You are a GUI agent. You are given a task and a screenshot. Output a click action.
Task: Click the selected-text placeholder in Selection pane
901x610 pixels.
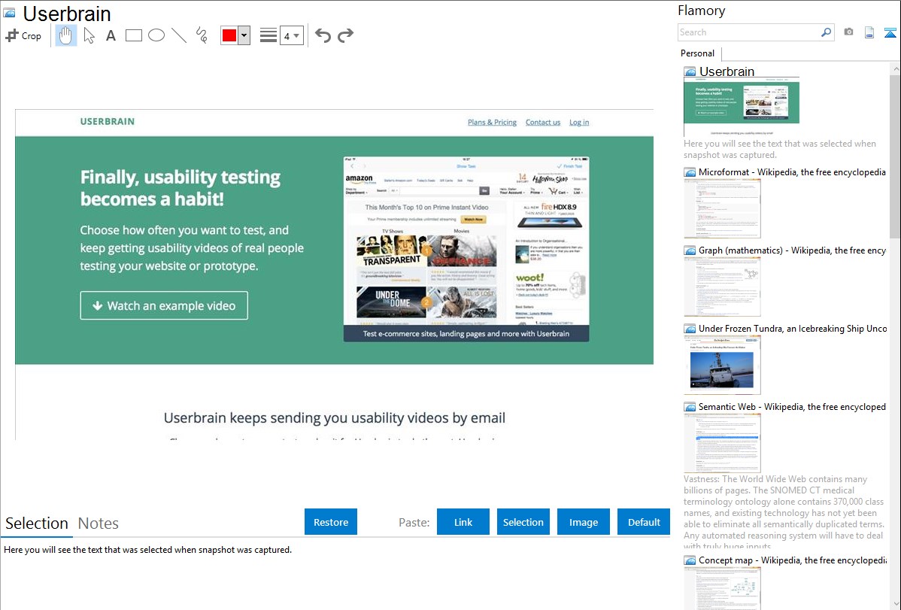[147, 550]
